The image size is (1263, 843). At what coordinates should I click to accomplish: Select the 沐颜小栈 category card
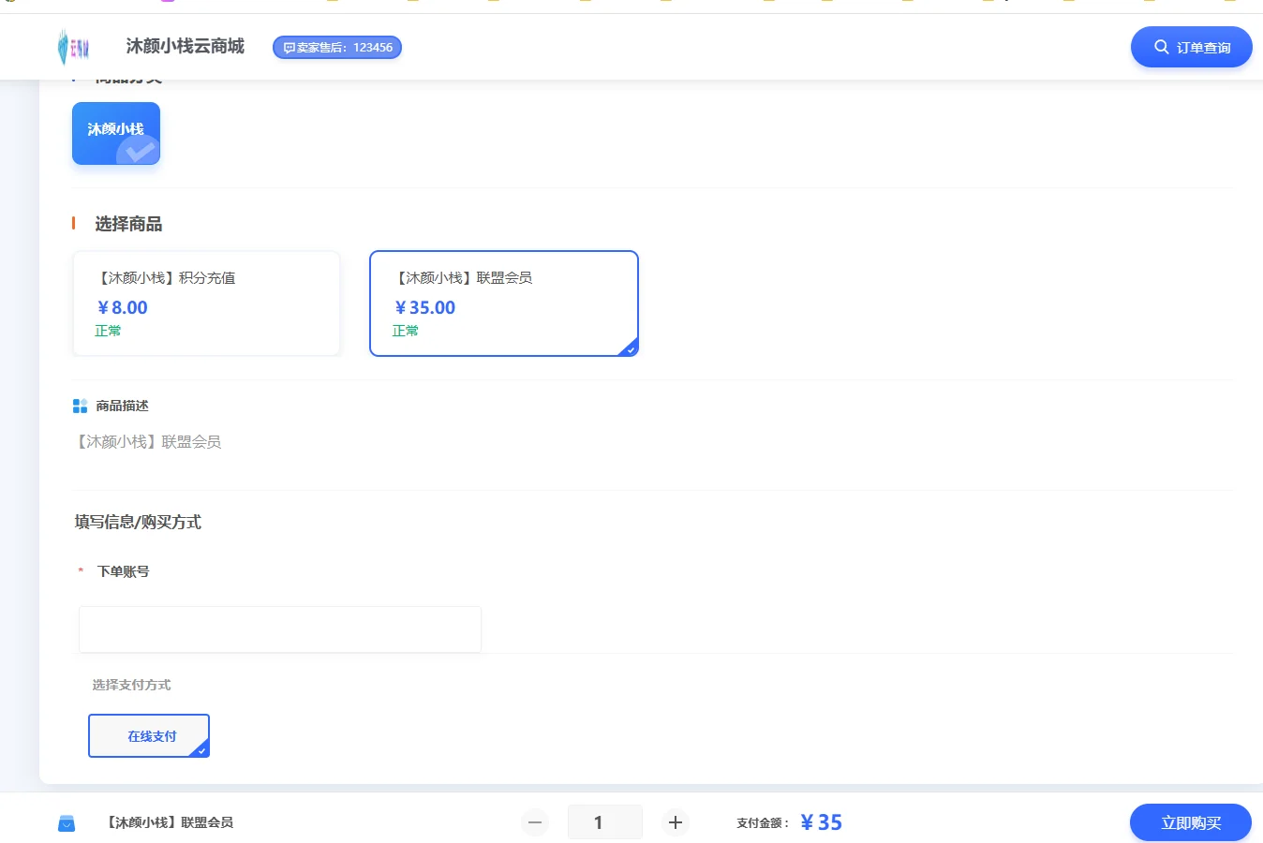[x=116, y=133]
